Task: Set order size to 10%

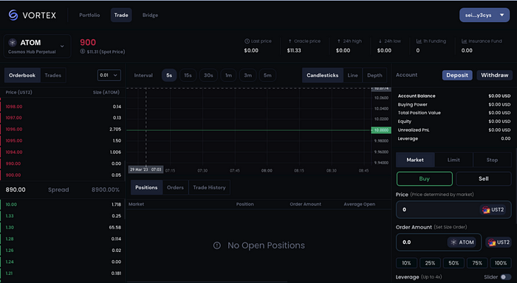Action: pos(406,263)
